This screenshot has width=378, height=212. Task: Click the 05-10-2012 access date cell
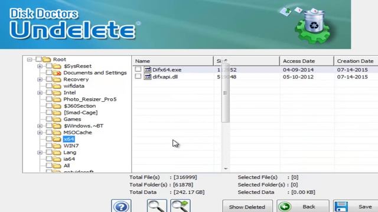(298, 77)
